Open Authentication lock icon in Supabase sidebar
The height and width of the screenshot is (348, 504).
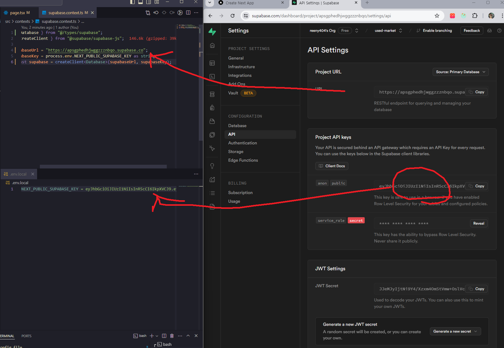212,108
